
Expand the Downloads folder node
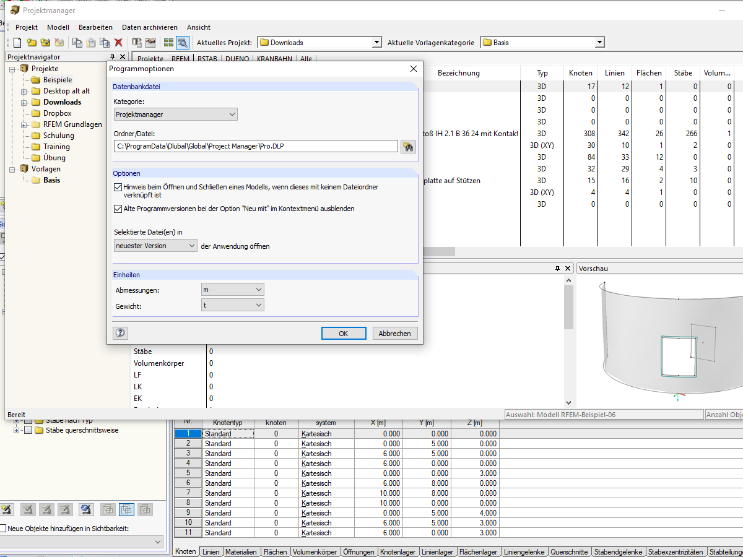coord(24,102)
